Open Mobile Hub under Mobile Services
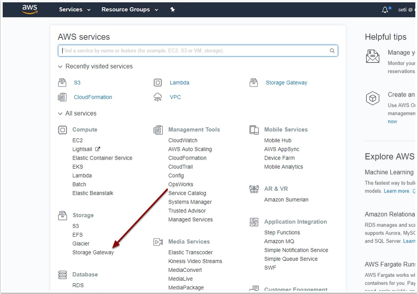Viewport: 418px width, 294px height. pos(278,140)
